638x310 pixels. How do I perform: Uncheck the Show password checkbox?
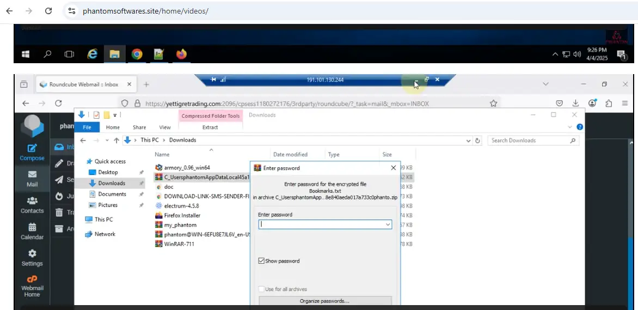pyautogui.click(x=261, y=261)
